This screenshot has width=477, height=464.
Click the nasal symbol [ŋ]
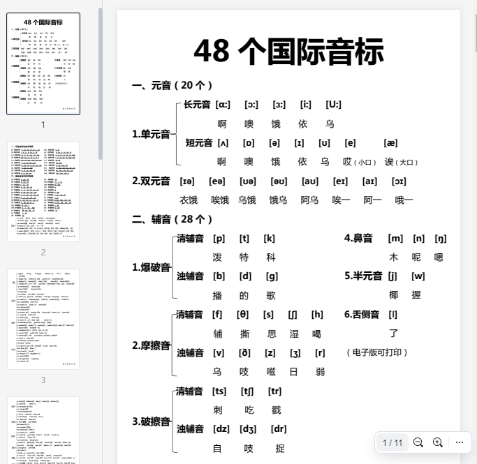click(441, 239)
